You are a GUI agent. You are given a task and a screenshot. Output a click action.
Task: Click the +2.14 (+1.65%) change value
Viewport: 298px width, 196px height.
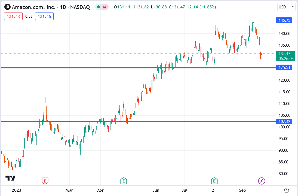pos(201,7)
